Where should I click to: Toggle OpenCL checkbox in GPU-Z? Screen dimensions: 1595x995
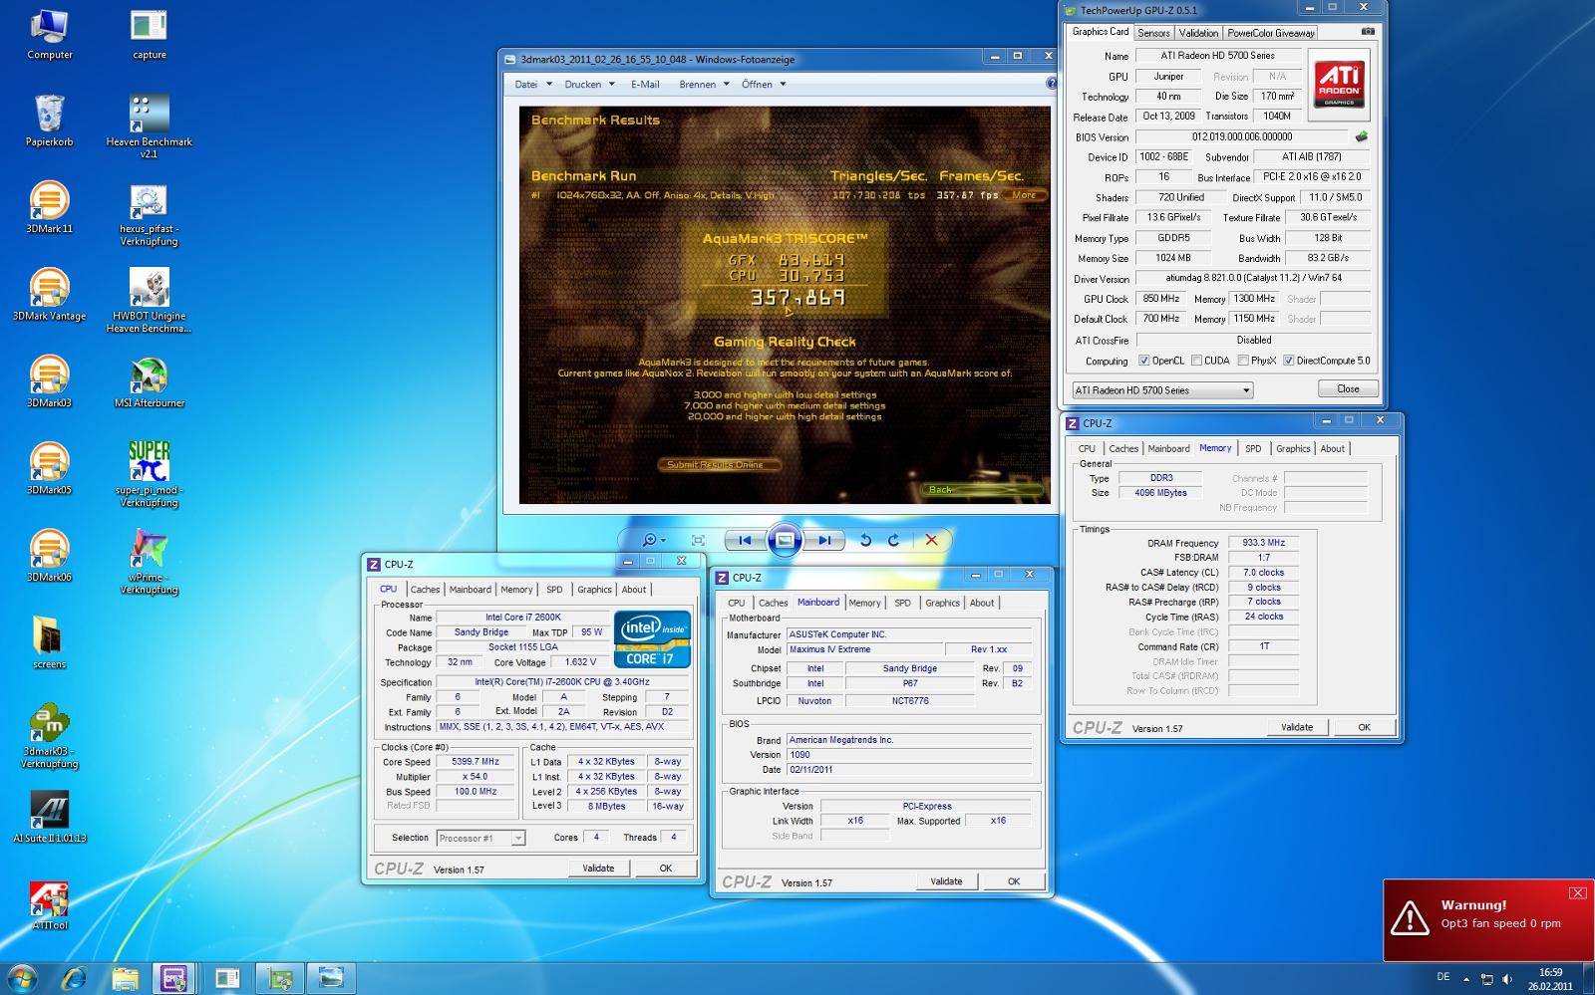pyautogui.click(x=1143, y=361)
